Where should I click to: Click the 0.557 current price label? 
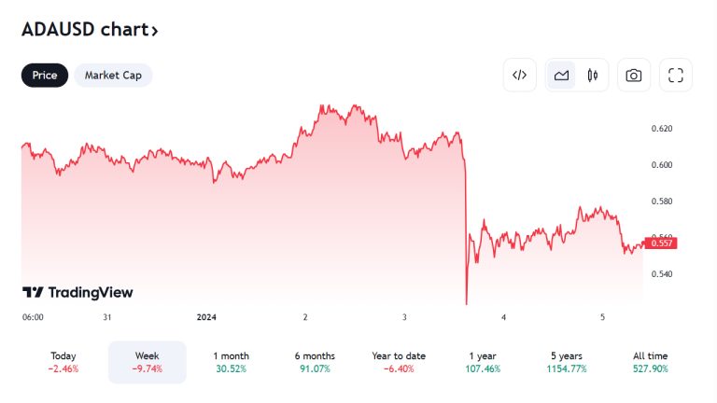click(661, 243)
